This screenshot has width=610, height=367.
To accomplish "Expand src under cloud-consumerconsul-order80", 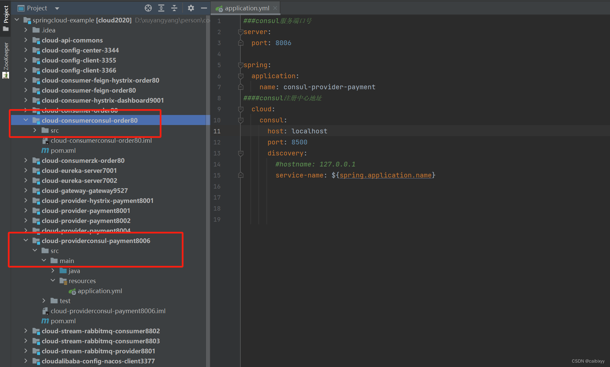I will 35,130.
